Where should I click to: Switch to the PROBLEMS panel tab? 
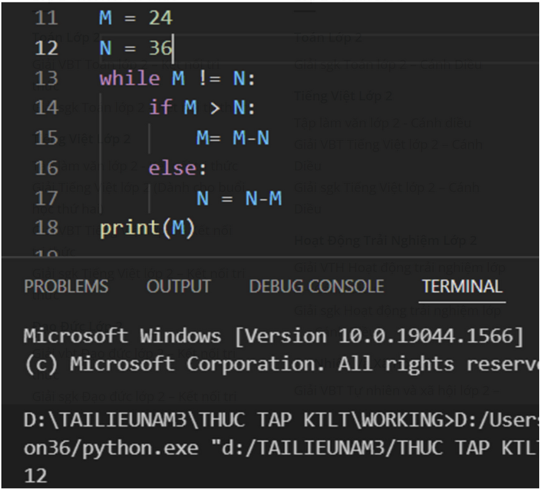66,287
